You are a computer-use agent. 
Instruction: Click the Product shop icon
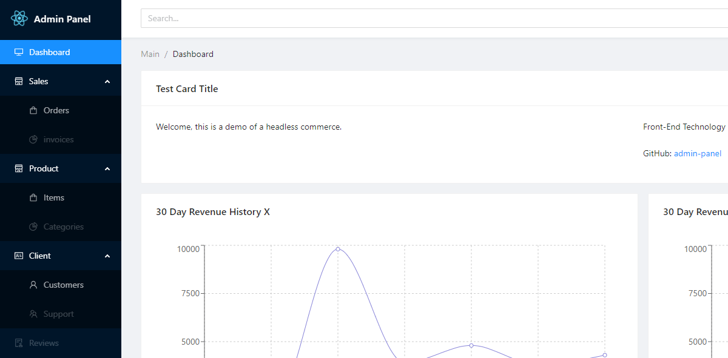coord(19,168)
